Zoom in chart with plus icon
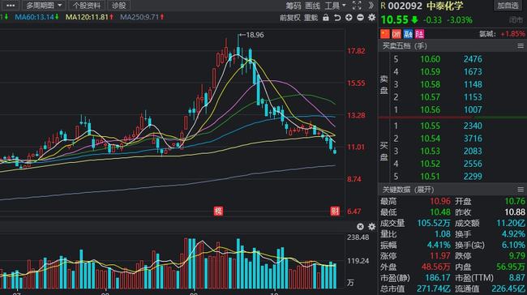527x295 pixels. point(349,18)
